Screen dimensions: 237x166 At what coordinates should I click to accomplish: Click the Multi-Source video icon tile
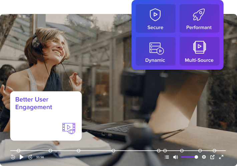click(199, 51)
